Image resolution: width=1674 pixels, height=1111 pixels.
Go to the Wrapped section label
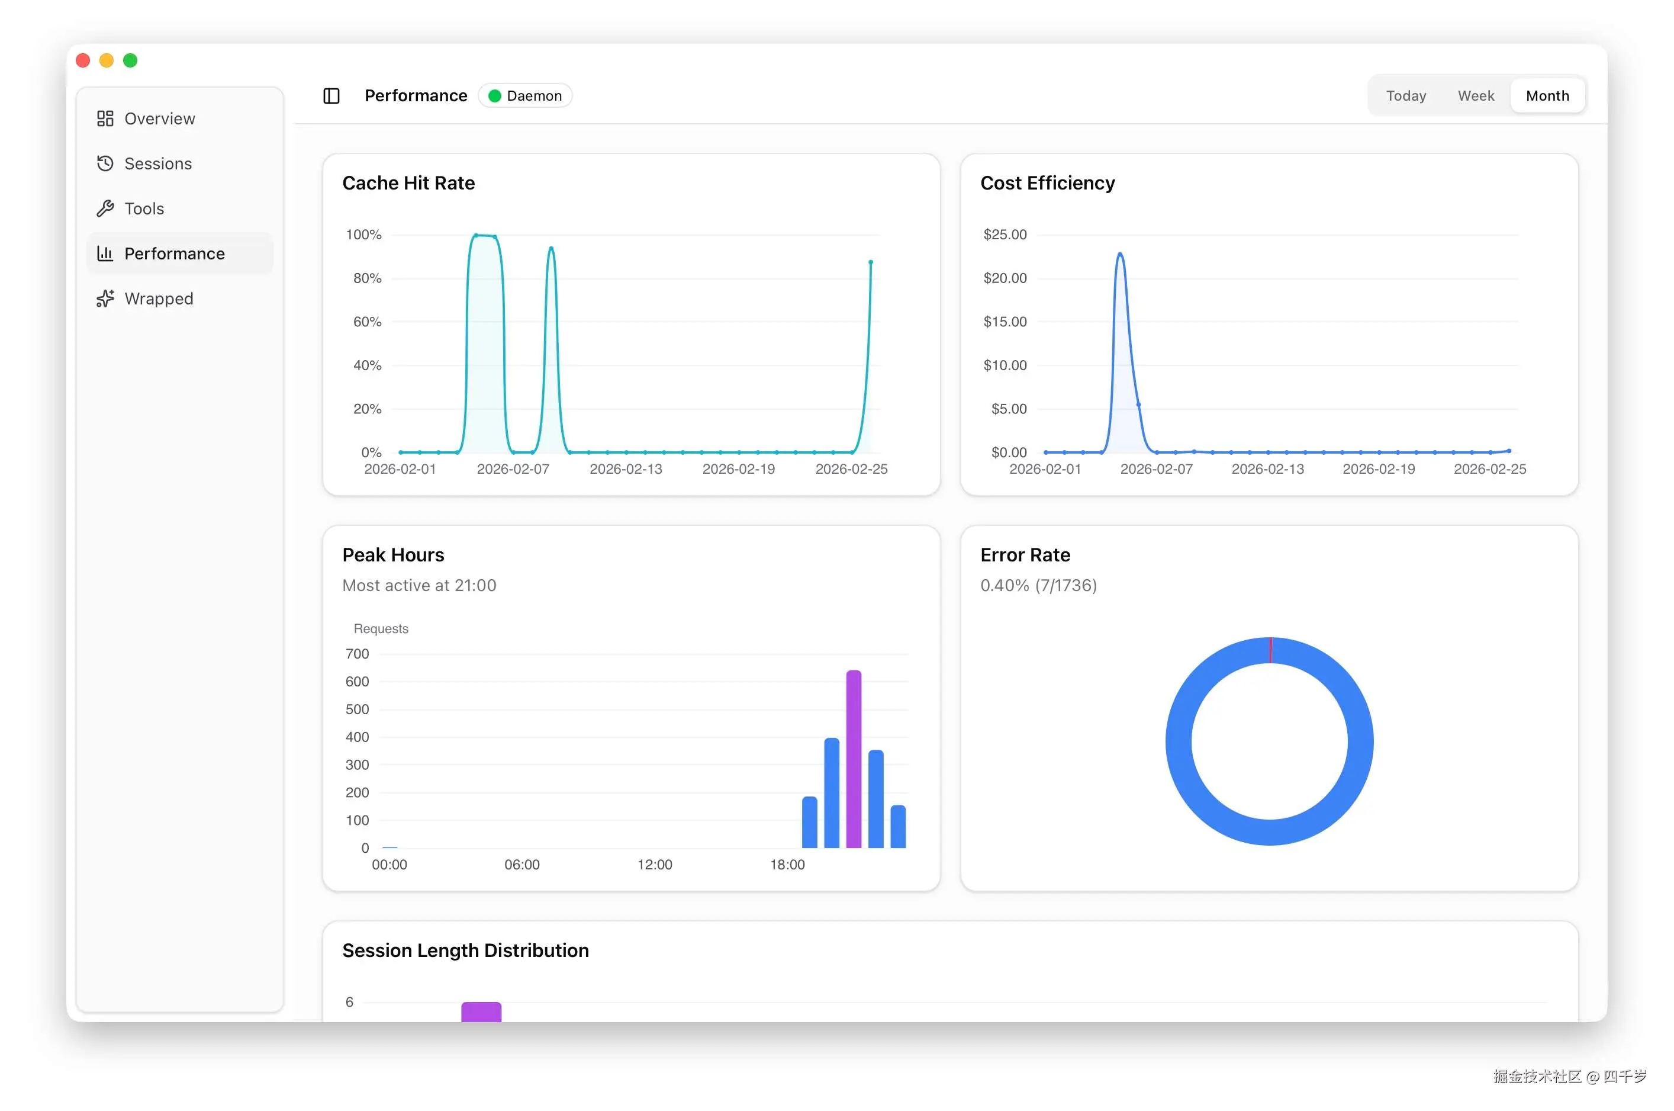coord(159,298)
